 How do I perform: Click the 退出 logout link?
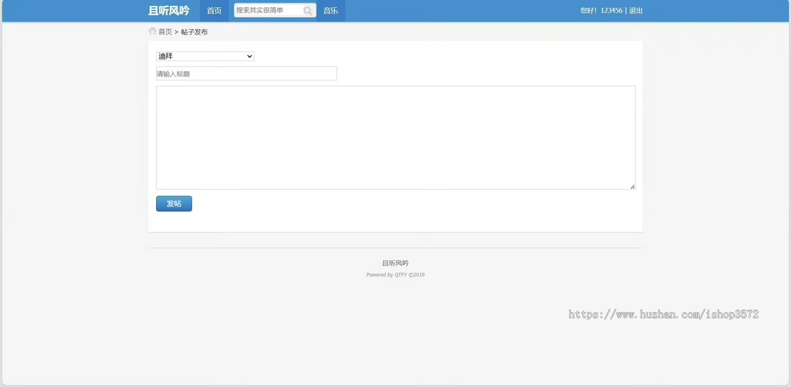(x=636, y=11)
